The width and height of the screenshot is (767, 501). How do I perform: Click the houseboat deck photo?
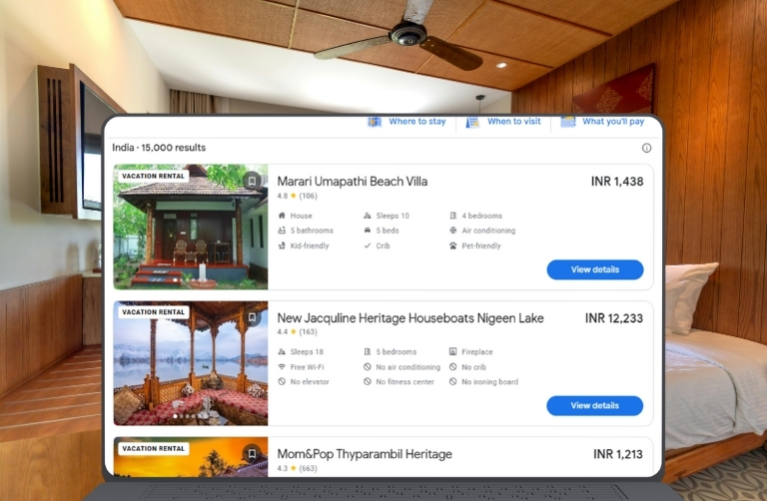click(x=191, y=363)
